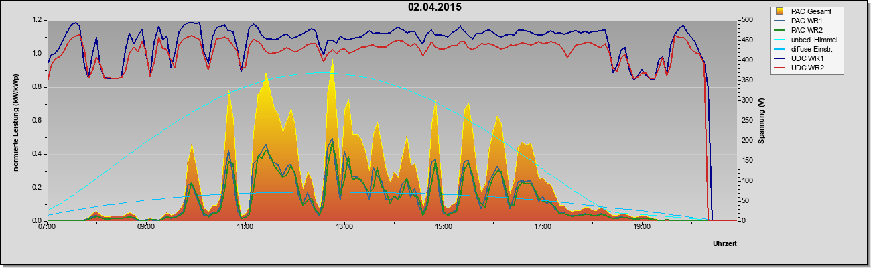Image resolution: width=871 pixels, height=268 pixels.
Task: Click the Uhrzeit axis title
Action: point(724,243)
